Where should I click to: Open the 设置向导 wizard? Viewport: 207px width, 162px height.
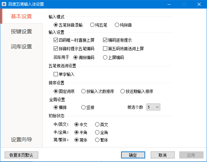21,140
